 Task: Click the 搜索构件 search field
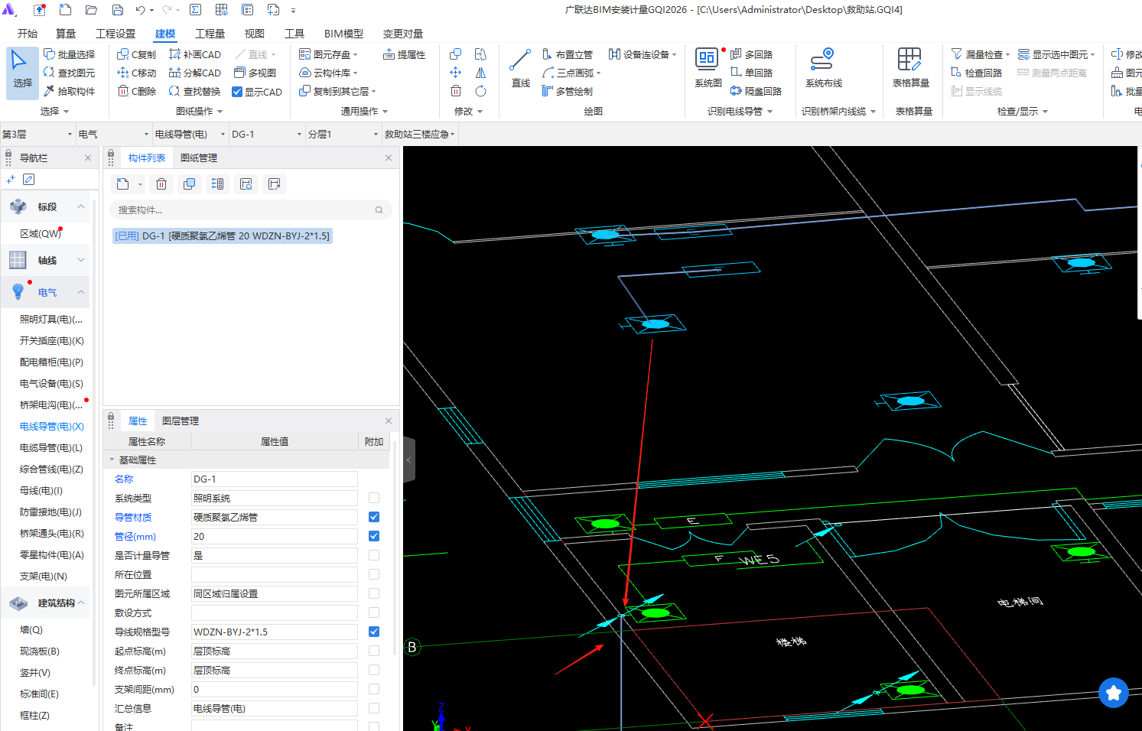[x=250, y=210]
